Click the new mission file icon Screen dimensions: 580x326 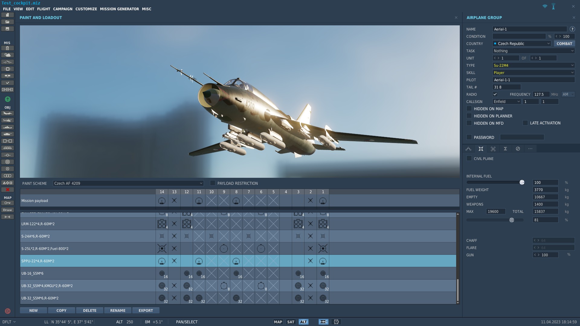[x=8, y=15]
